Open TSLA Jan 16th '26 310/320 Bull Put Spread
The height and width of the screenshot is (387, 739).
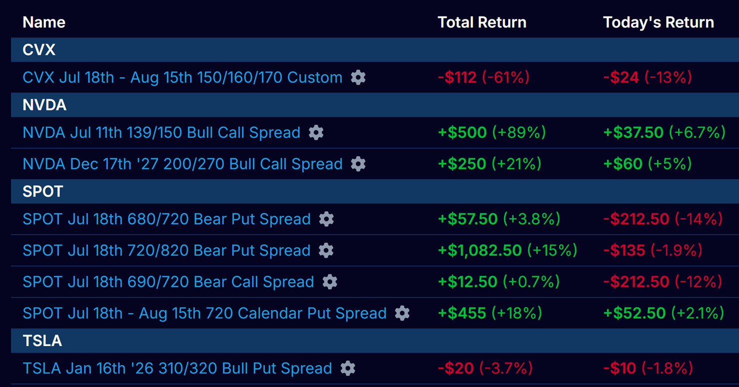(x=177, y=369)
